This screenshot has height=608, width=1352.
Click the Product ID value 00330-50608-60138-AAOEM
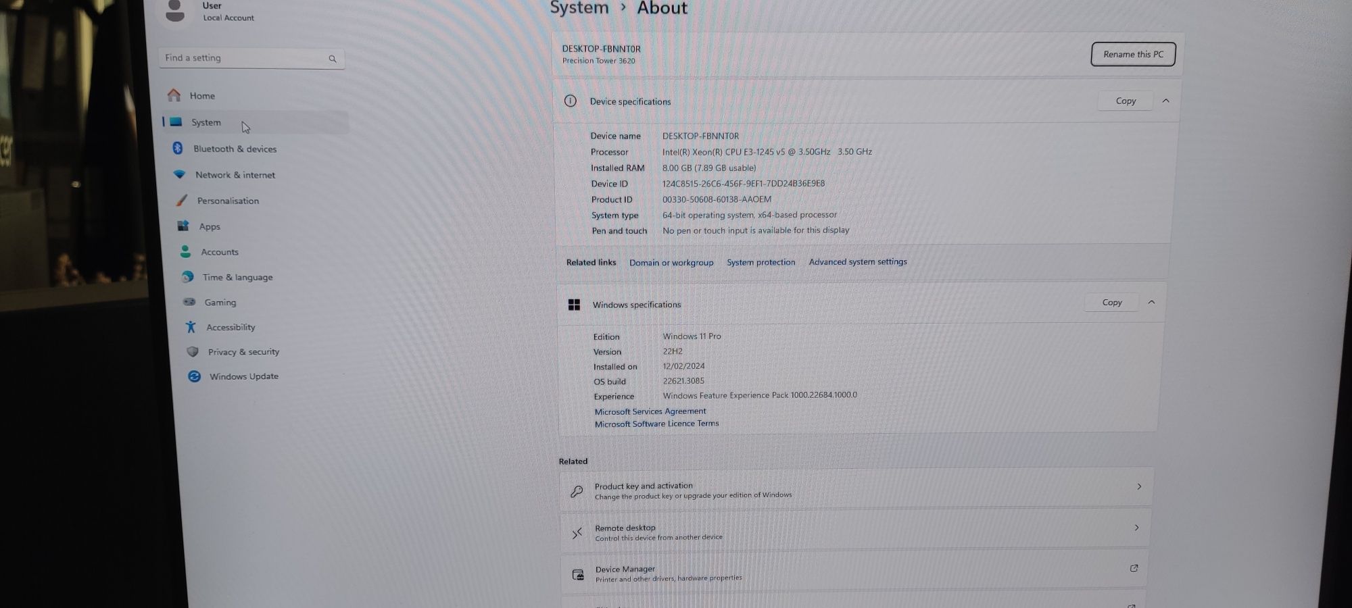[717, 199]
